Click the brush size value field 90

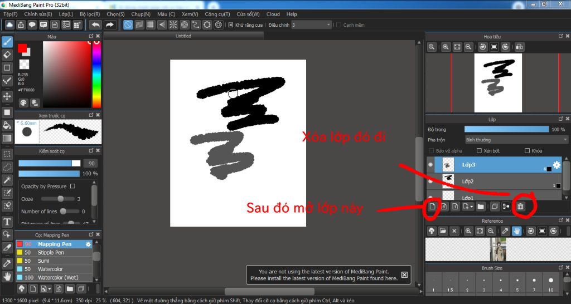tap(91, 163)
